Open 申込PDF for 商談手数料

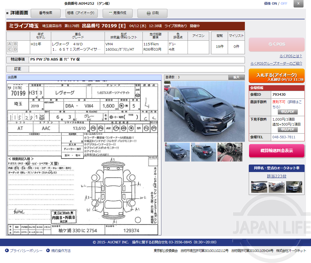(x=288, y=112)
